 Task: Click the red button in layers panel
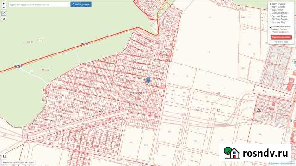coord(281,37)
